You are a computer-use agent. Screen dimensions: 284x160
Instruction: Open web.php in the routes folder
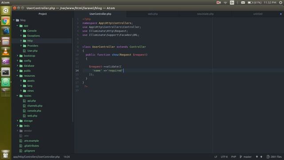pyautogui.click(x=32, y=116)
